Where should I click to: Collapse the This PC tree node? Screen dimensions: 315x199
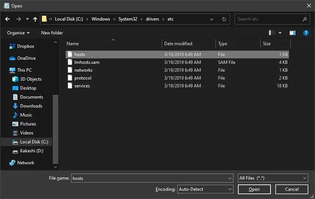(x=4, y=70)
